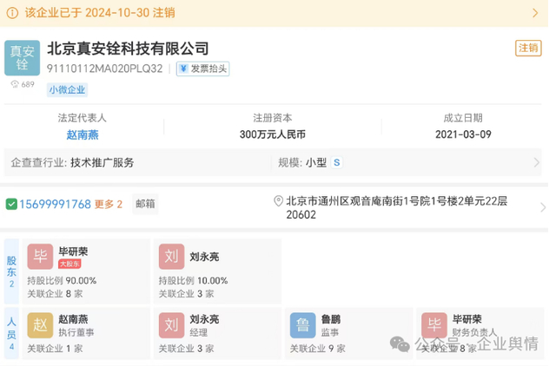Open supervisor 鲁鹏 blue avatar
This screenshot has width=556, height=366.
pyautogui.click(x=302, y=325)
